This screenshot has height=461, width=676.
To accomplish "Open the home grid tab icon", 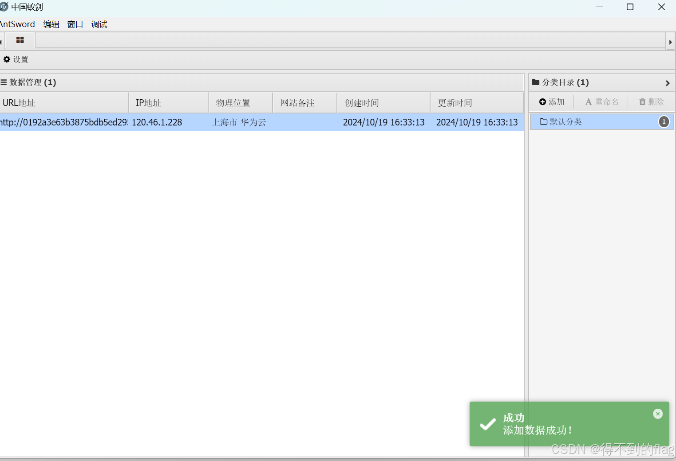I will pos(20,40).
